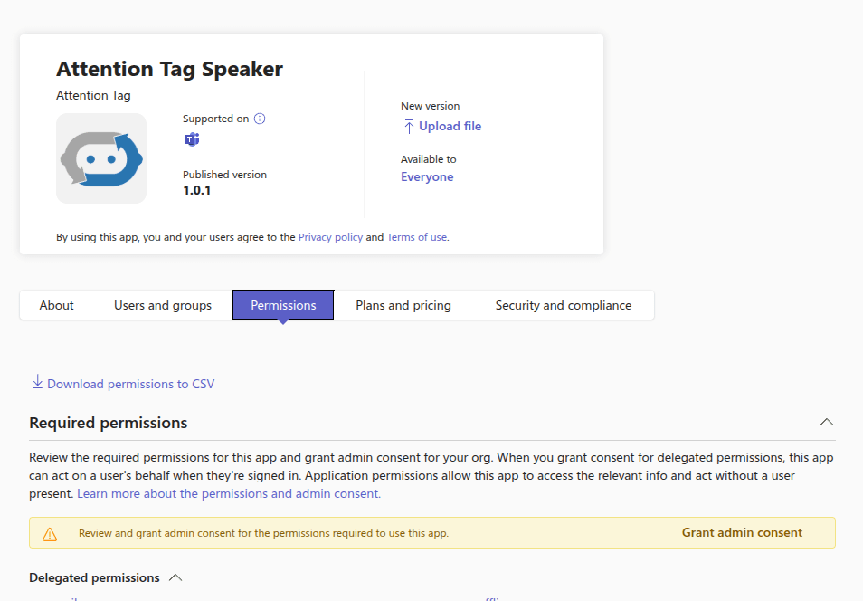Select the Permissions tab
The width and height of the screenshot is (863, 601).
pyautogui.click(x=283, y=305)
